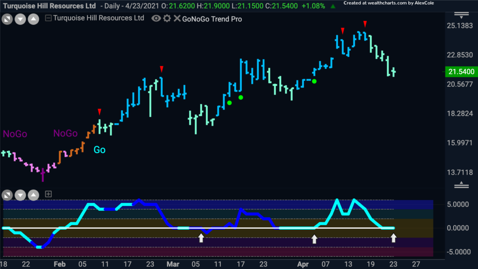Click the header title Turquoise Hill Resources Ltd
478x269 pixels.
tap(49, 6)
